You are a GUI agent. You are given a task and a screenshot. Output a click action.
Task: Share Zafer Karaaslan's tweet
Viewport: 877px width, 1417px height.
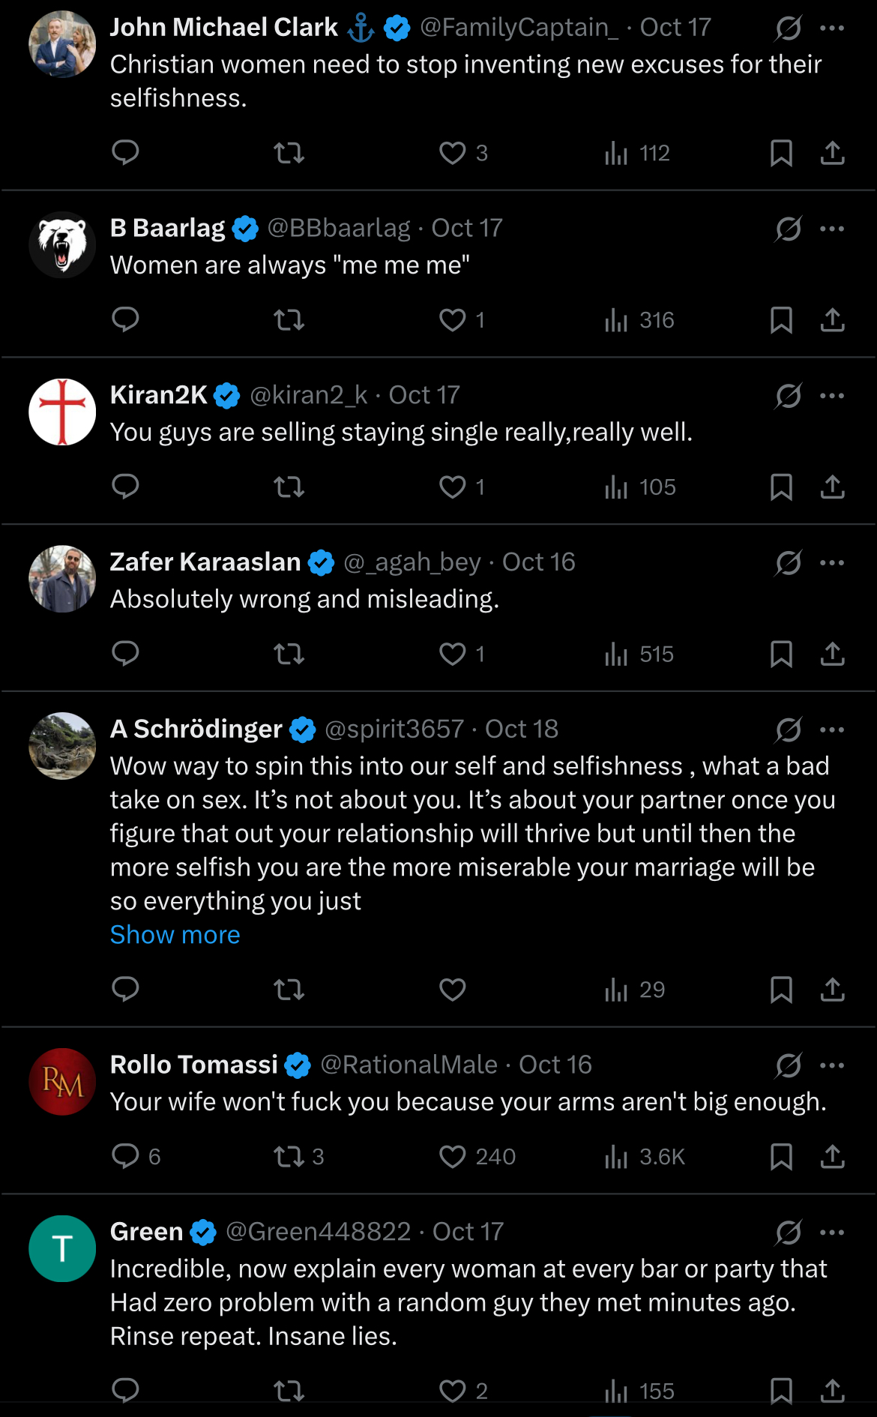pos(832,654)
